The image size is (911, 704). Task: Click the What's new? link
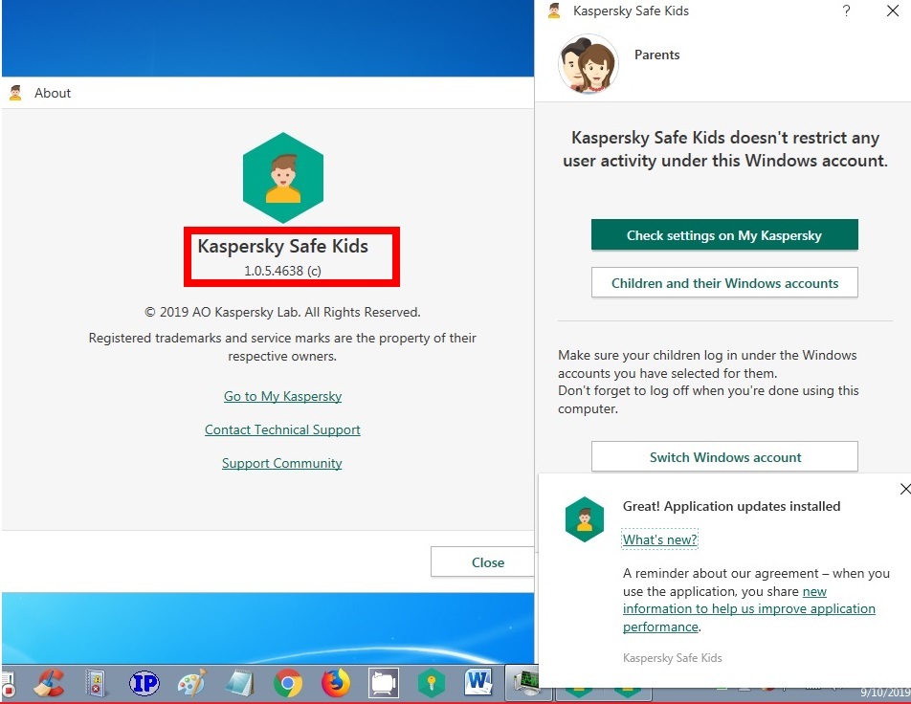pos(660,539)
